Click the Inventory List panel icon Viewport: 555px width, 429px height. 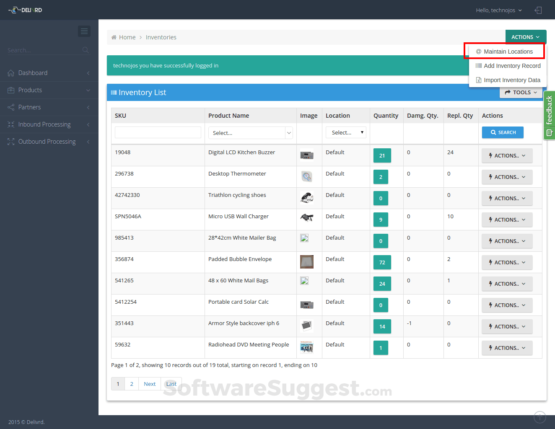tap(113, 93)
